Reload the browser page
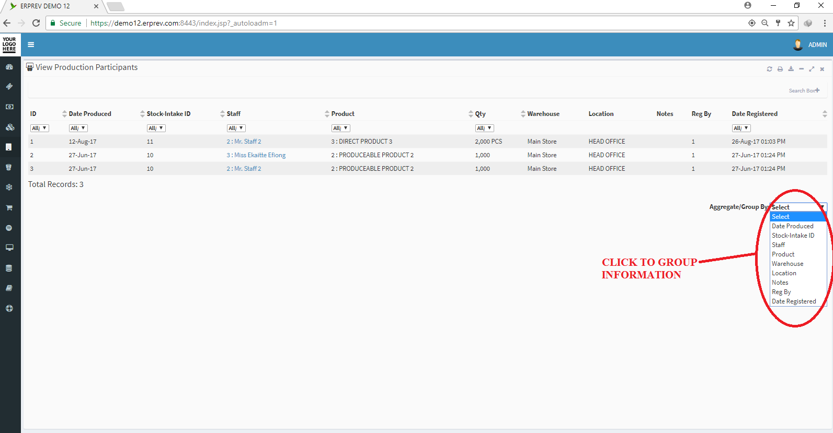This screenshot has height=433, width=833. point(36,23)
